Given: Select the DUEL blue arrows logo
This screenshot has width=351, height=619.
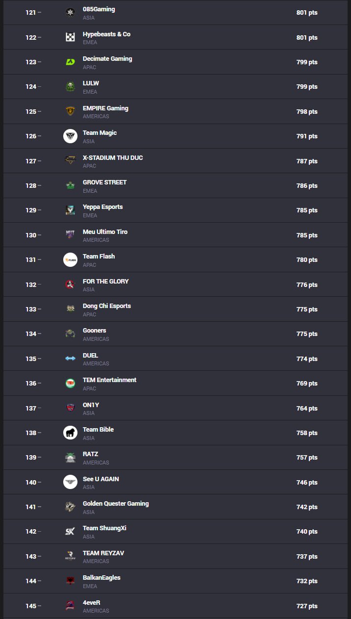Looking at the screenshot, I should pos(70,359).
